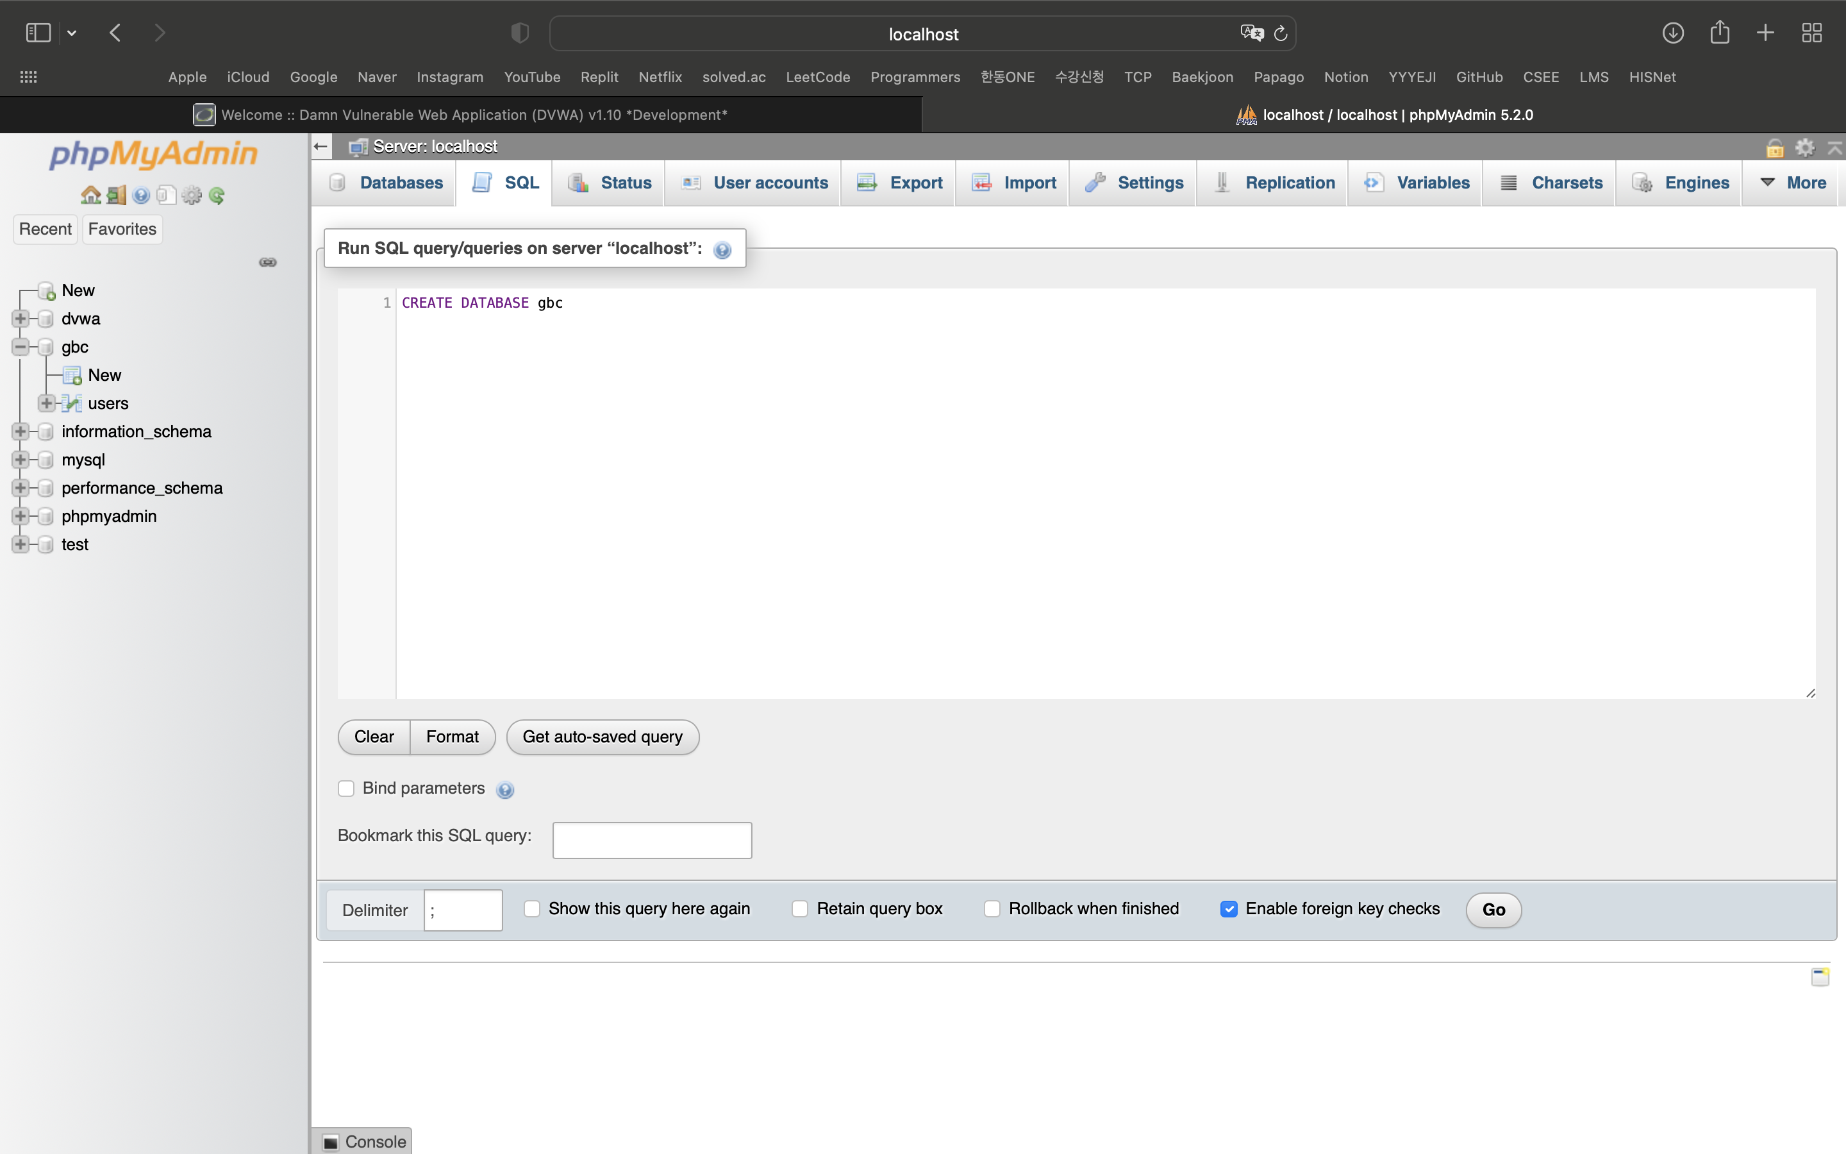Viewport: 1846px width, 1154px height.
Task: Click help icon beside Bind parameters
Action: pos(505,790)
